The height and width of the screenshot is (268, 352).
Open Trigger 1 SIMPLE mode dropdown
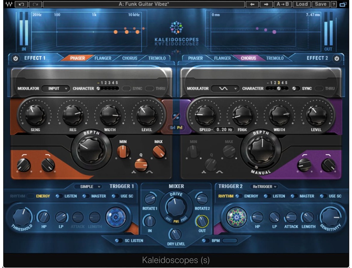point(88,186)
